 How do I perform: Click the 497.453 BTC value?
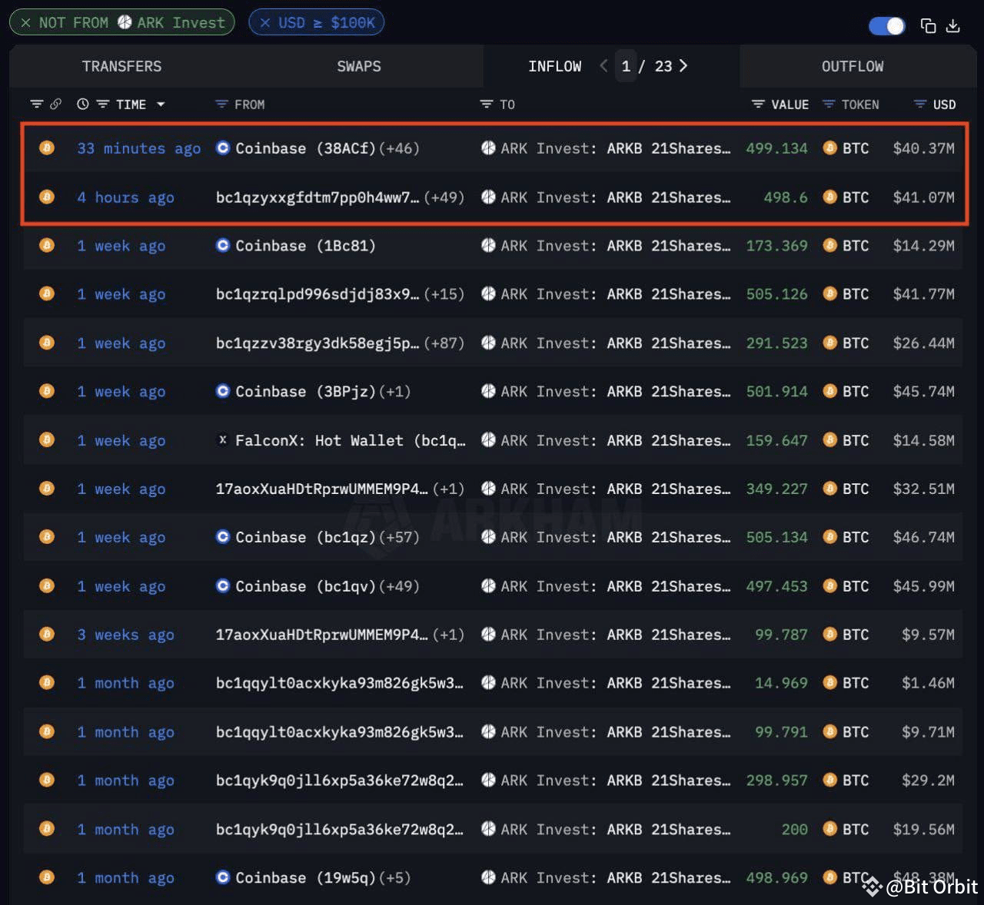click(x=776, y=586)
